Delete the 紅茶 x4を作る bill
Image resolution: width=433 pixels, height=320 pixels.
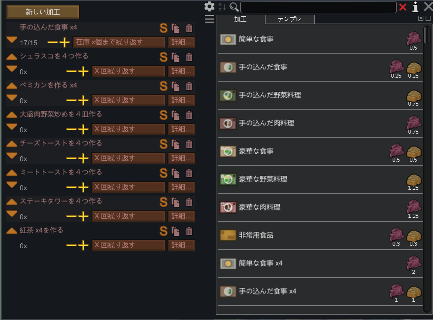click(189, 231)
